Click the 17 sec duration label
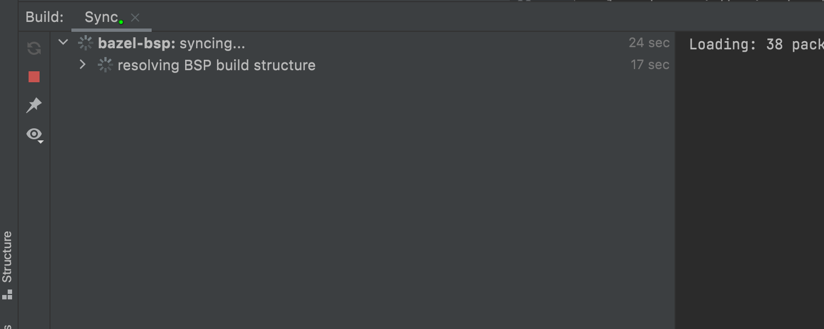The height and width of the screenshot is (329, 824). click(x=650, y=65)
